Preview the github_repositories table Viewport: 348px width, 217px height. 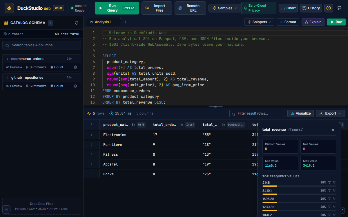pos(14,86)
